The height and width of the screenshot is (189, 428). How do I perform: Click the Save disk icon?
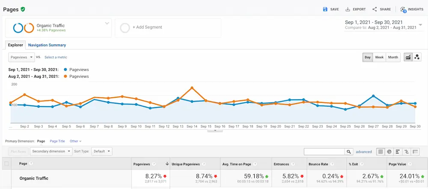pyautogui.click(x=325, y=9)
